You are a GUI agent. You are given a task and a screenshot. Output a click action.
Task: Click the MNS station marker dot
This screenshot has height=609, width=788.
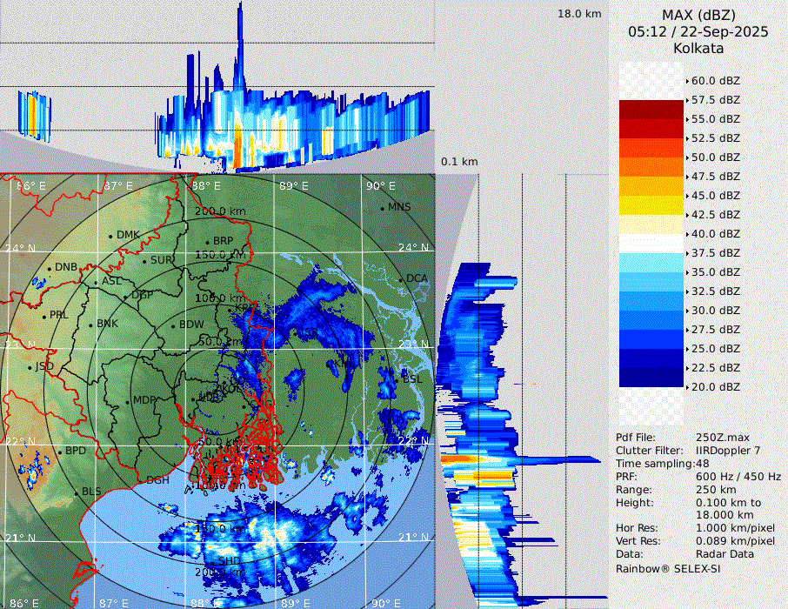tap(383, 208)
